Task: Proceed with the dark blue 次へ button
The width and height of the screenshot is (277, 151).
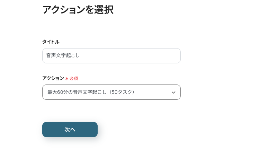Action: point(70,130)
